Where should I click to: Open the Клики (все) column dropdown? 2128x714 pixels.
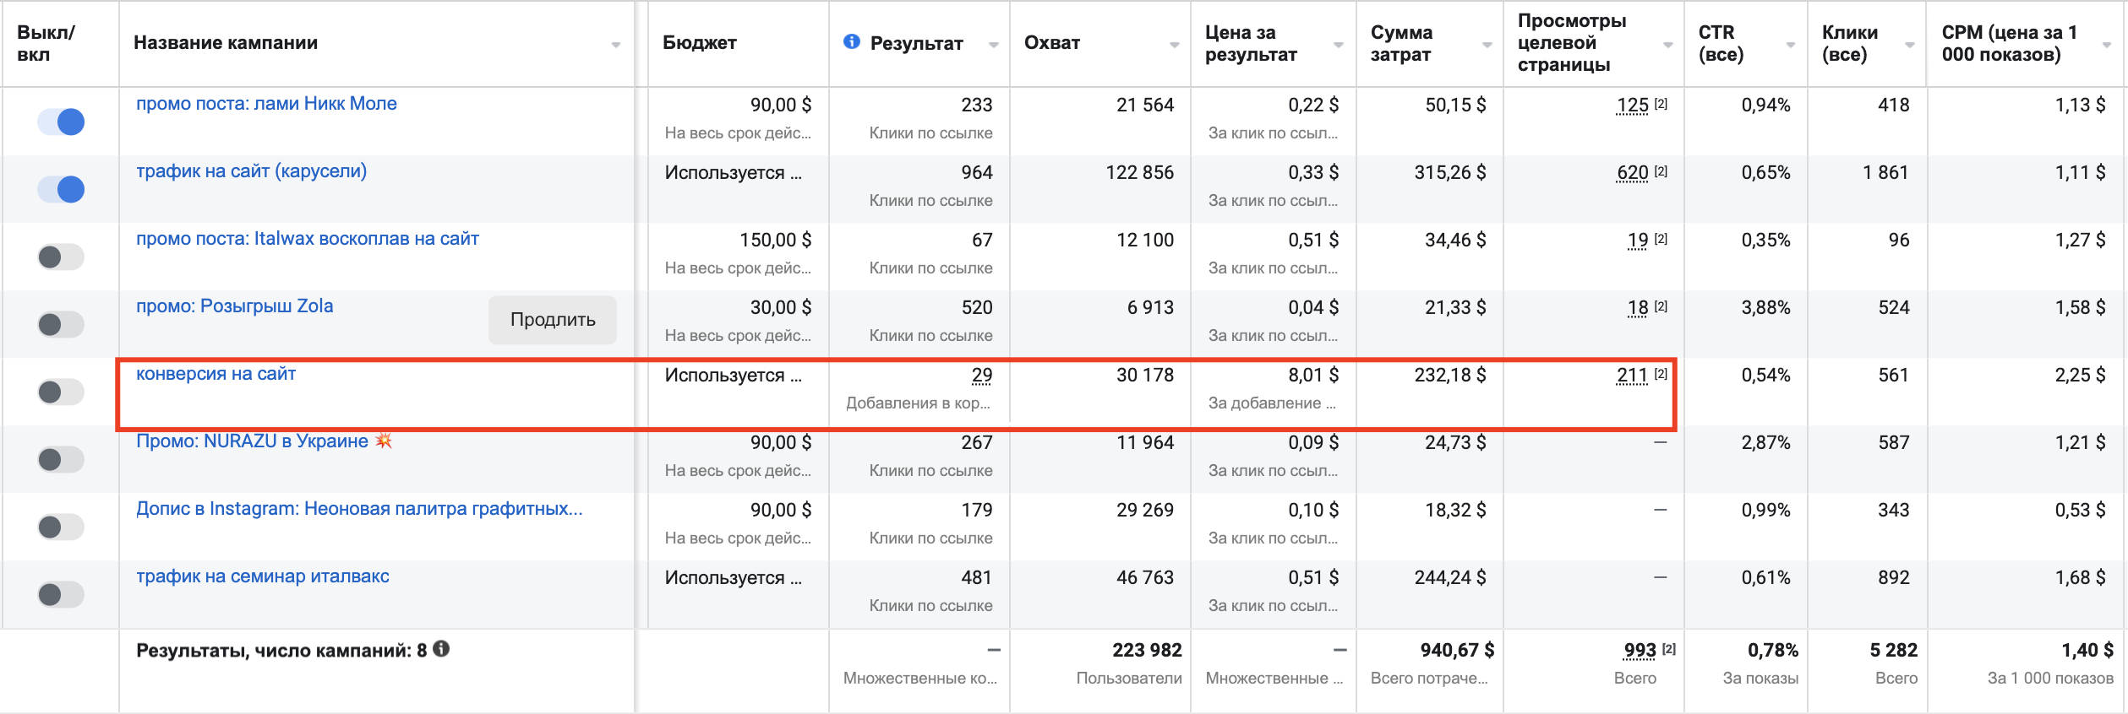(x=1910, y=45)
